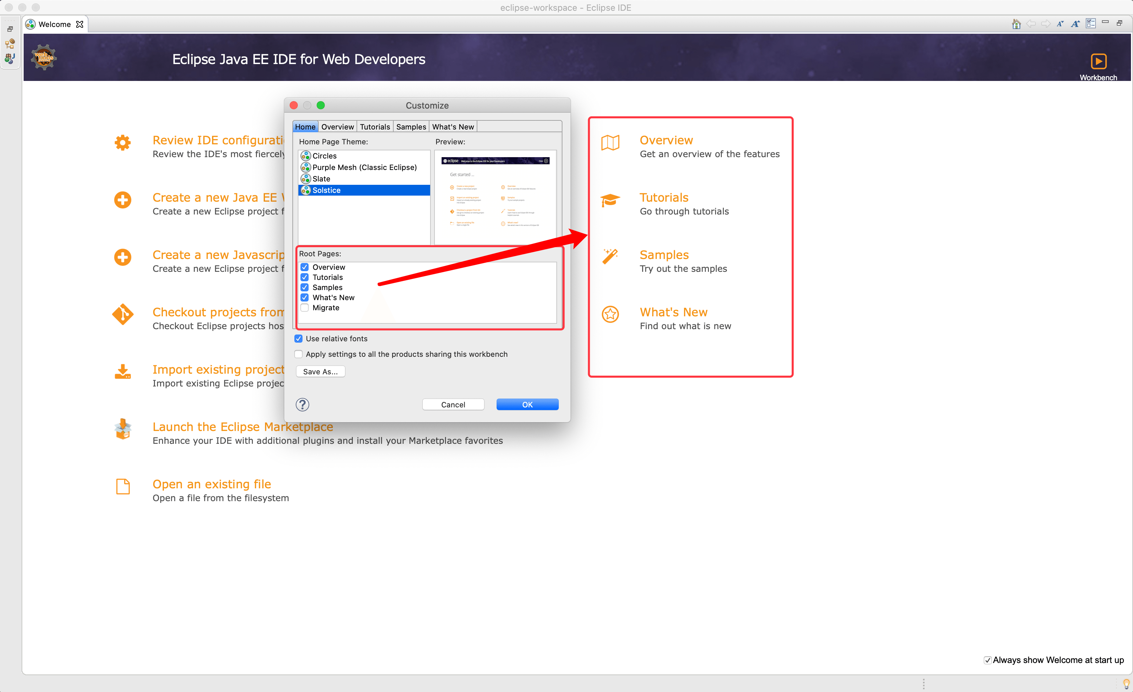Uncheck Tutorials in the Root Pages list
The width and height of the screenshot is (1133, 692).
(x=305, y=277)
